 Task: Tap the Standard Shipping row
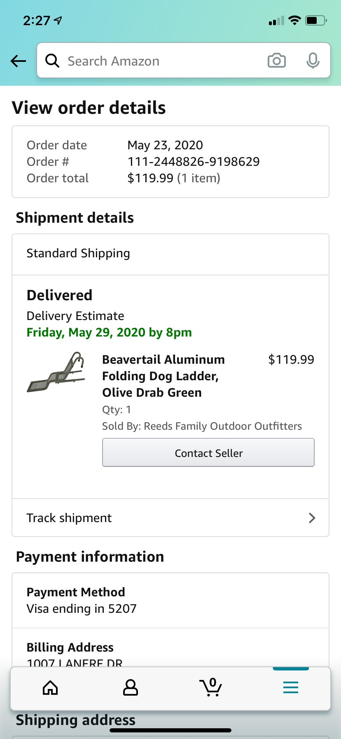pyautogui.click(x=170, y=254)
